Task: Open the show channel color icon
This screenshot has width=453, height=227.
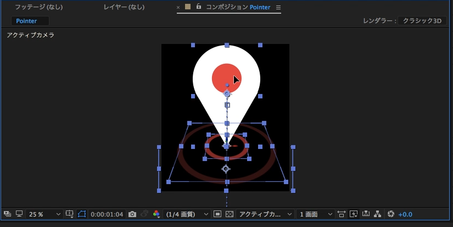Action: tap(156, 214)
